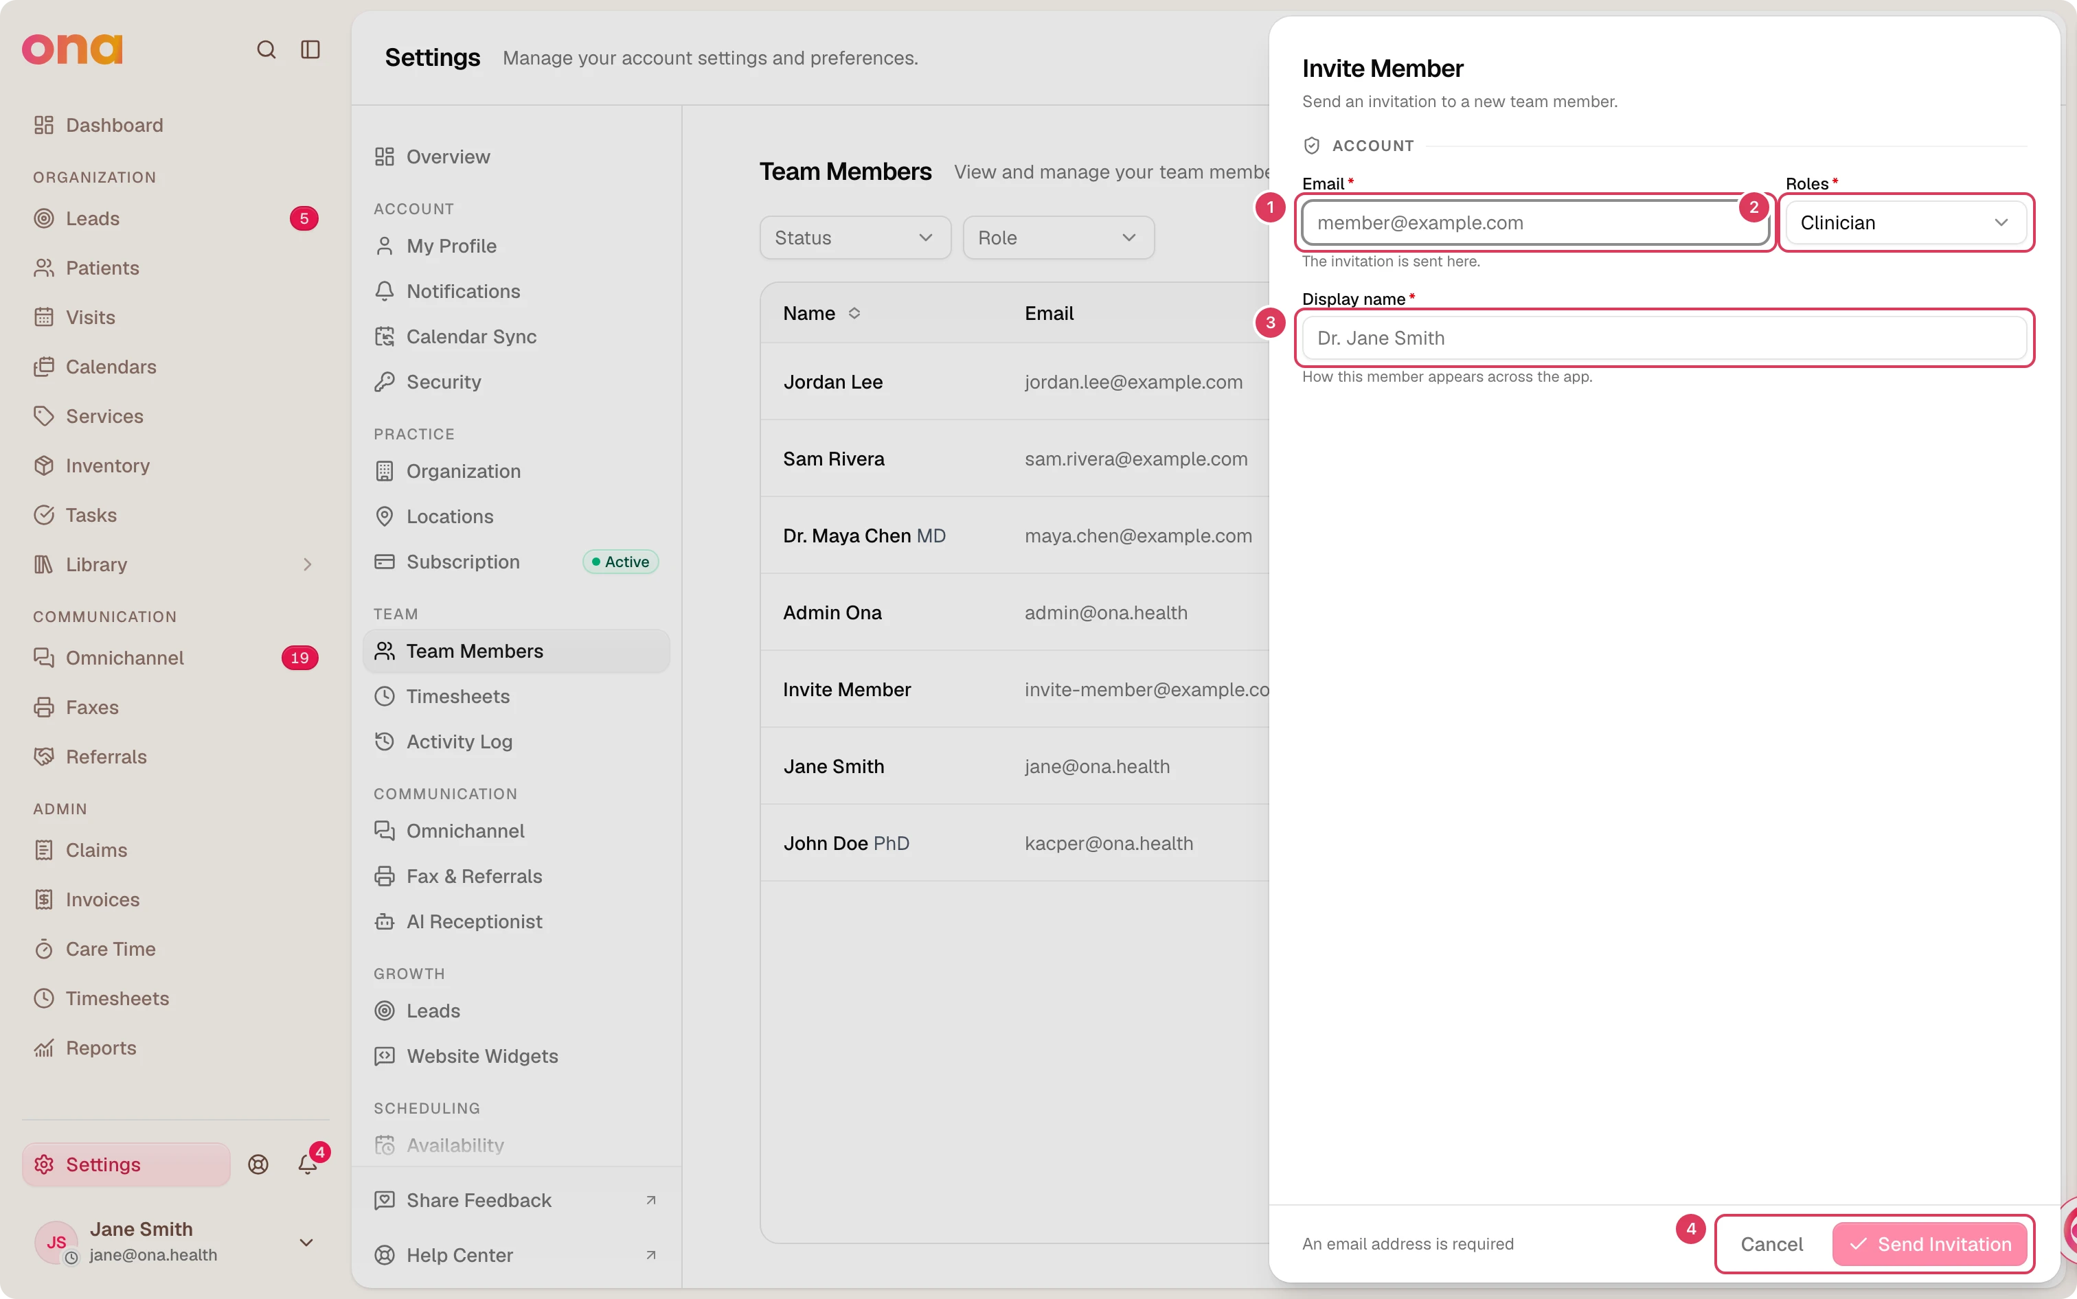This screenshot has width=2077, height=1299.
Task: Select the Dr. Maya Chen row
Action: coord(1015,536)
